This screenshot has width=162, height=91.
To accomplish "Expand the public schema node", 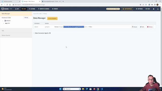I will [x=4, y=24].
